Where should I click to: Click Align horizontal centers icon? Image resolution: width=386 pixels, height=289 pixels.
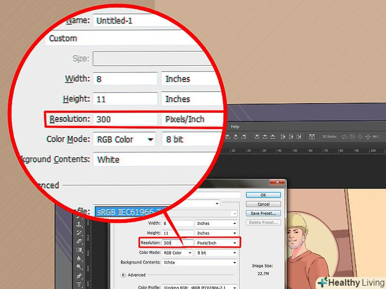click(235, 137)
